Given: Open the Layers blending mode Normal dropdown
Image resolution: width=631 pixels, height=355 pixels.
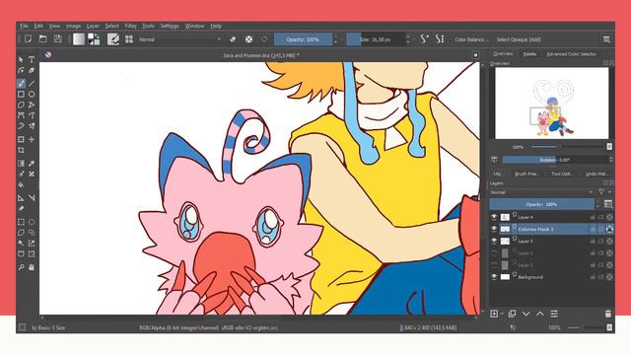Looking at the screenshot, I should point(541,192).
